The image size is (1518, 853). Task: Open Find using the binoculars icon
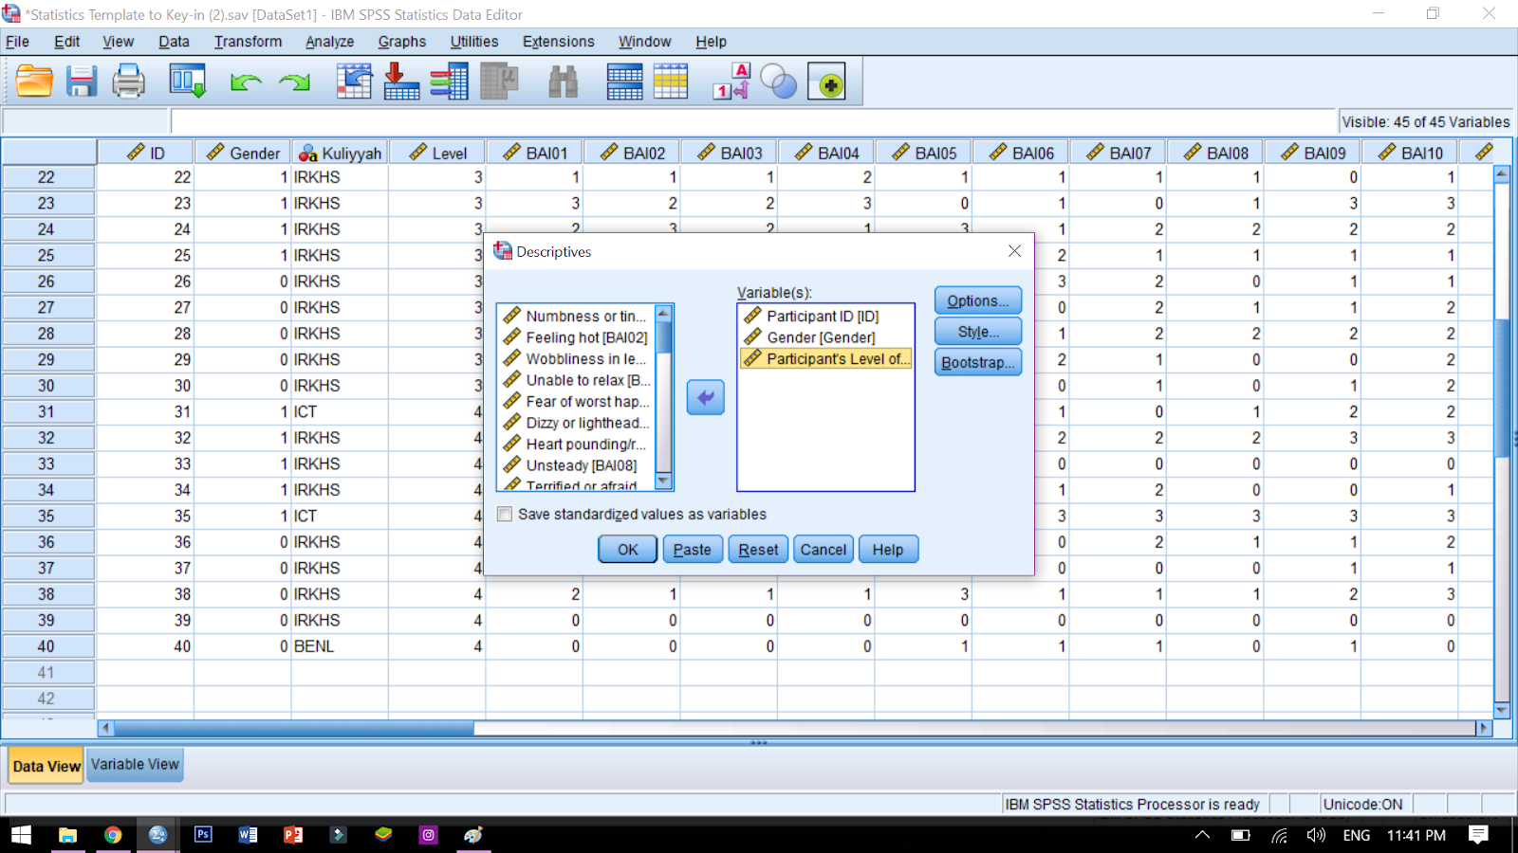[x=564, y=82]
